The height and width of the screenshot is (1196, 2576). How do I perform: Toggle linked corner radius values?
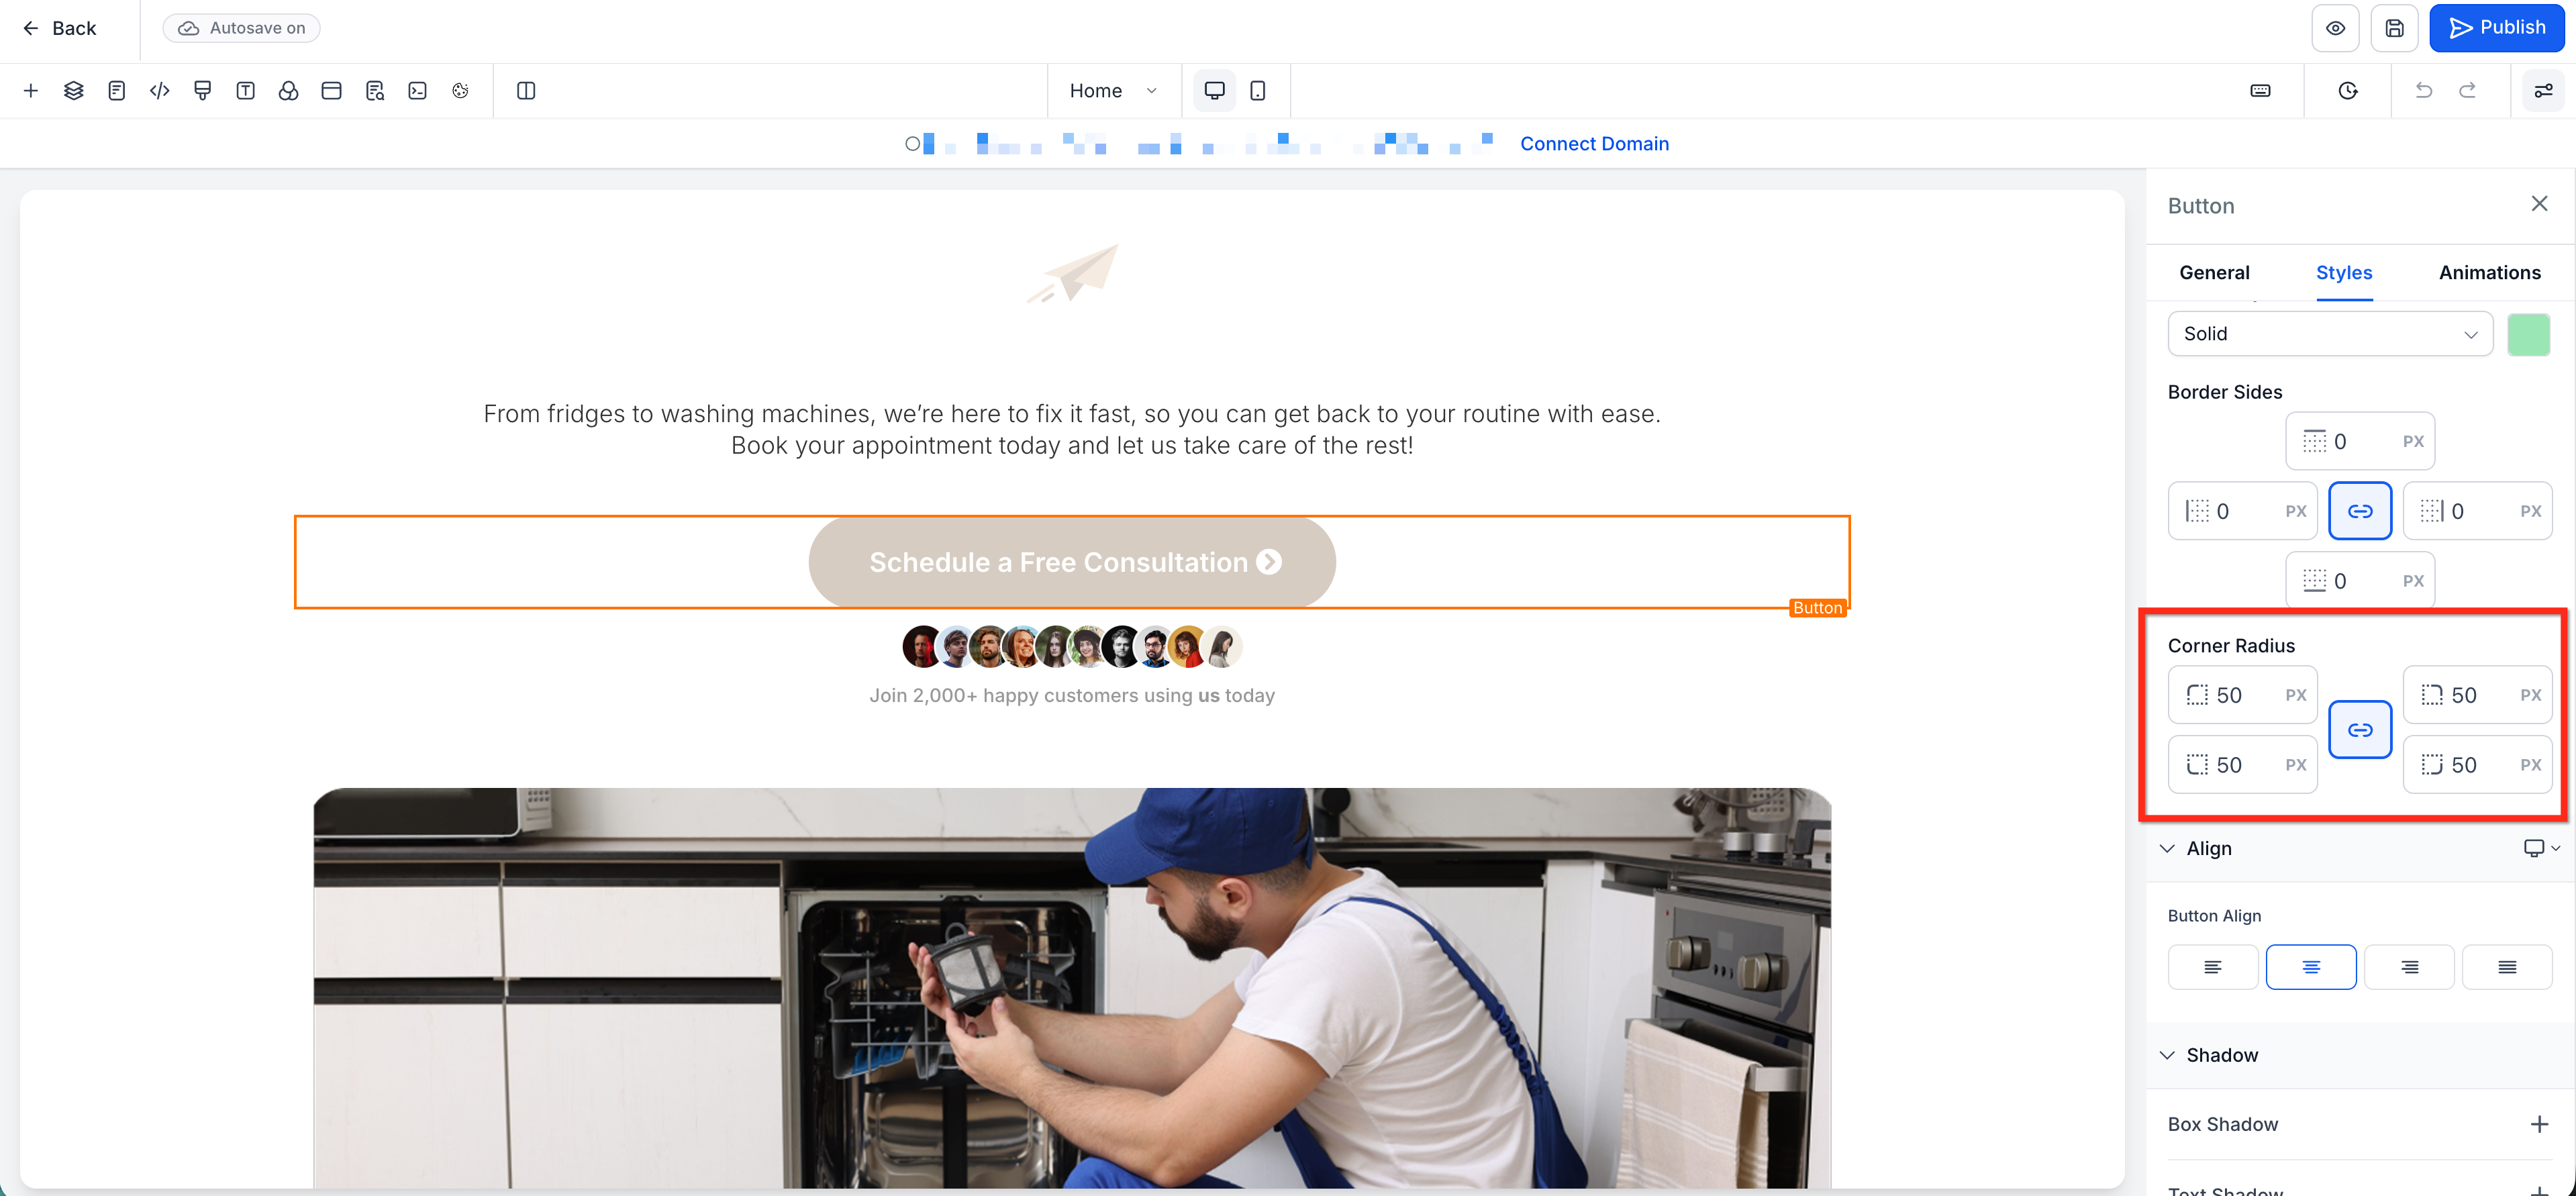tap(2359, 730)
